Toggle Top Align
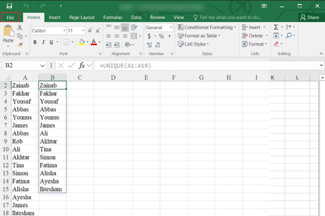Screen dimensions: 325x216 point(109,27)
